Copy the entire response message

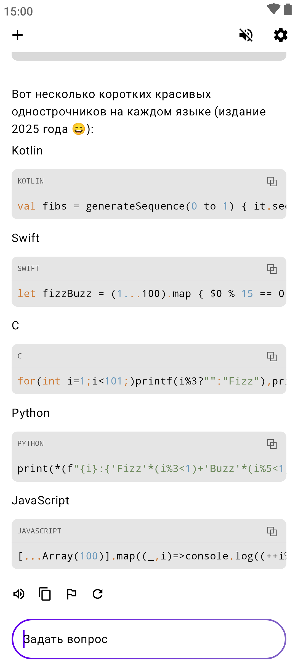point(45,594)
